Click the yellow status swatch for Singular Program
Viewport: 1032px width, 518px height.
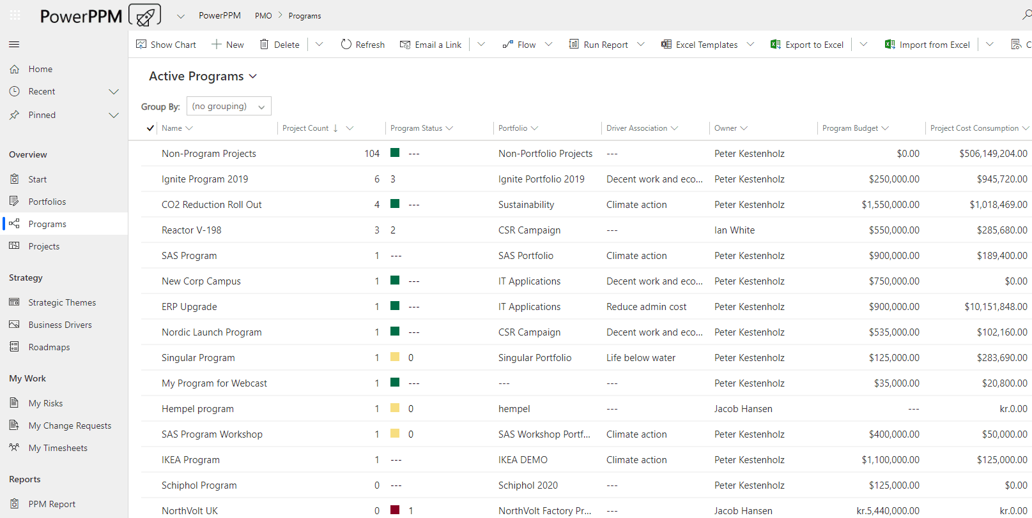tap(395, 357)
